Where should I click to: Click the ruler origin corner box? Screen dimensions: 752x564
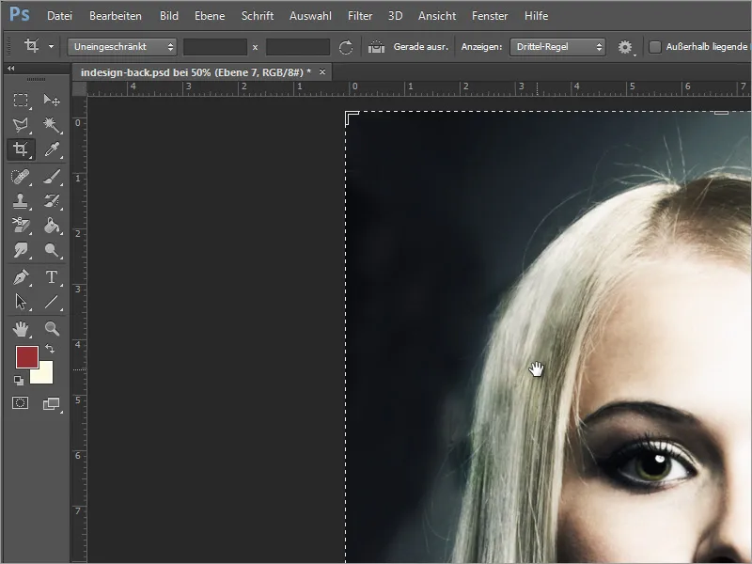tap(79, 88)
